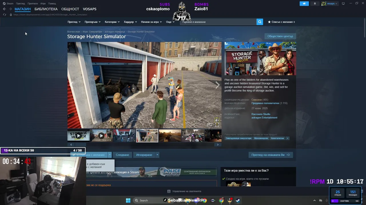Expand the Препоръки dropdown
366x205 pixels.
pos(93,22)
